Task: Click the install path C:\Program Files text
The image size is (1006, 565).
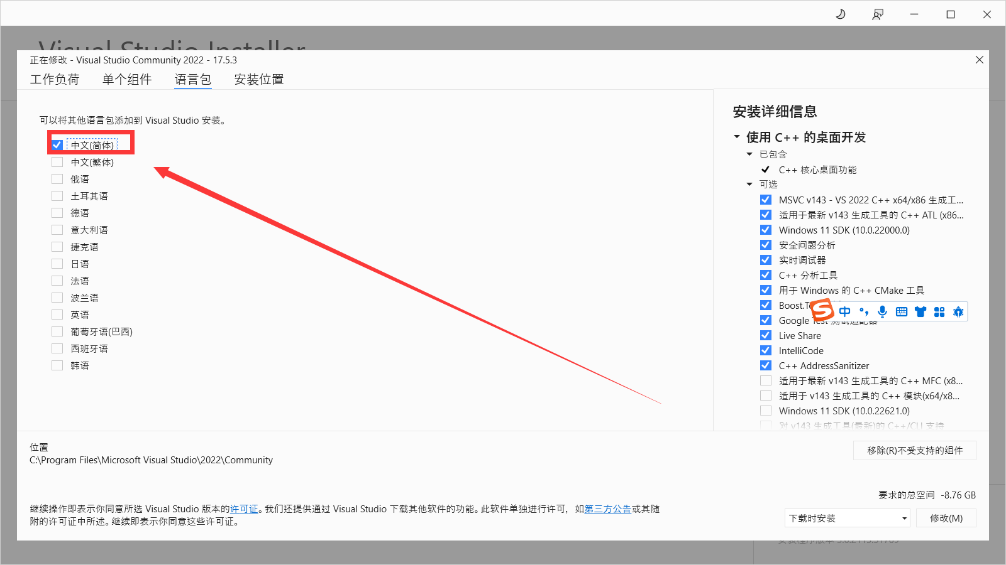Action: click(x=152, y=460)
